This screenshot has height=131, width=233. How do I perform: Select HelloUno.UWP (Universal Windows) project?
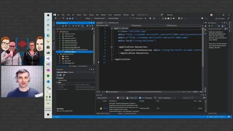76,49
